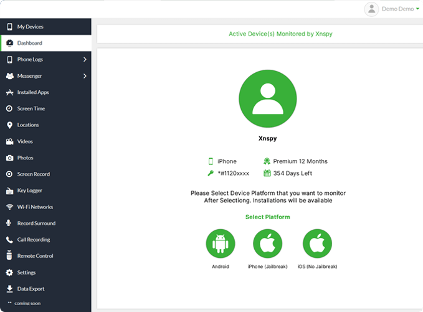The image size is (423, 312).
Task: Select the Android platform icon
Action: click(x=221, y=244)
